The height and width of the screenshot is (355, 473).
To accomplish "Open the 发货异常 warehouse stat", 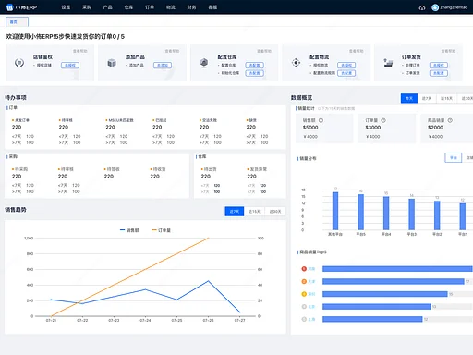I will pos(257,169).
